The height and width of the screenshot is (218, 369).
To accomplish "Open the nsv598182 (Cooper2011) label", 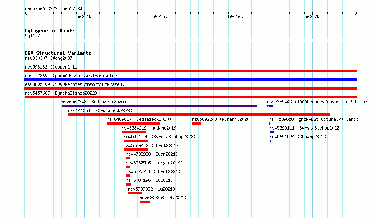I will pyautogui.click(x=52, y=67).
